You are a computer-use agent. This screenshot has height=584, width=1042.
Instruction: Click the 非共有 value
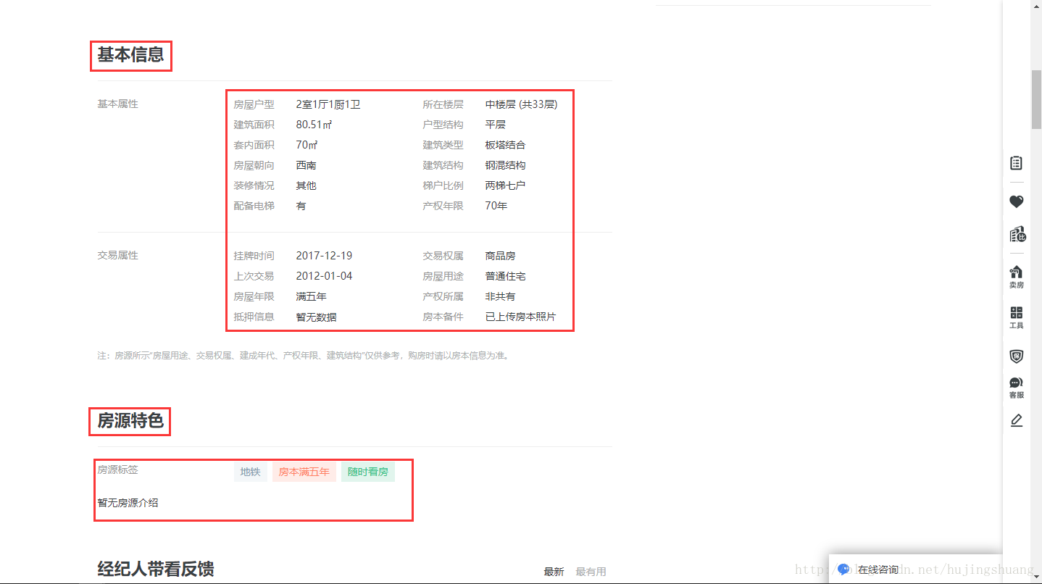501,296
